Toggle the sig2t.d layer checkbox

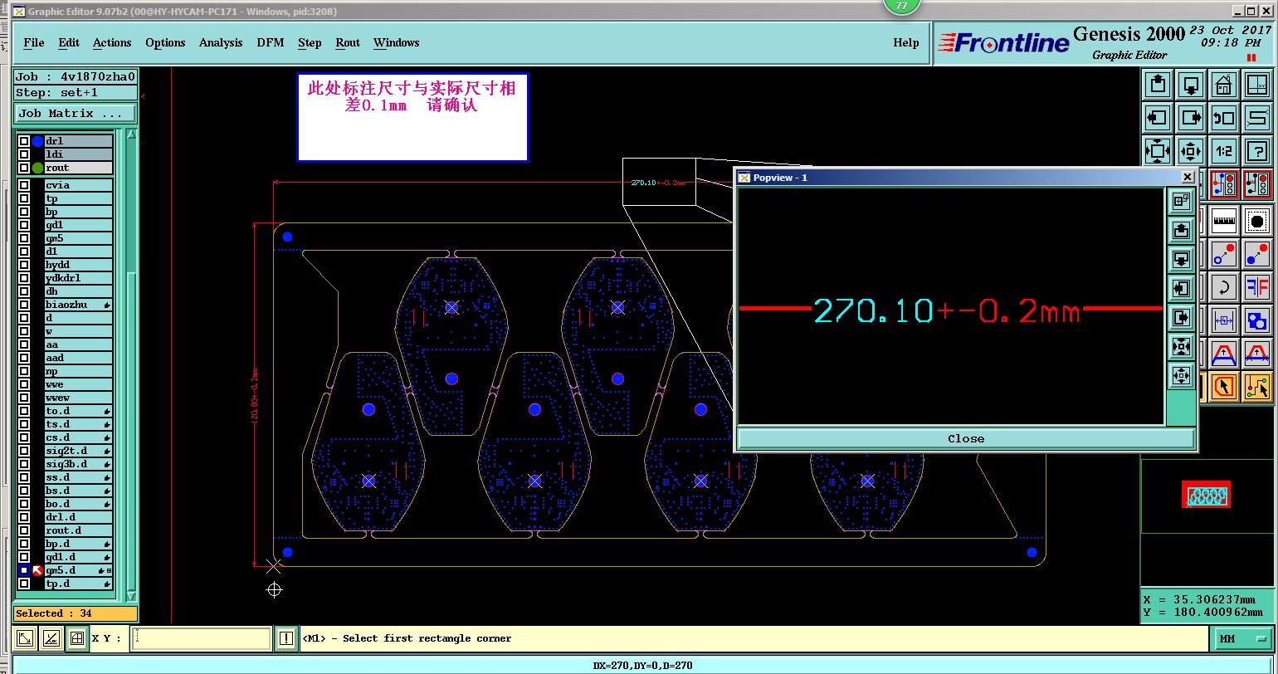pyautogui.click(x=24, y=451)
